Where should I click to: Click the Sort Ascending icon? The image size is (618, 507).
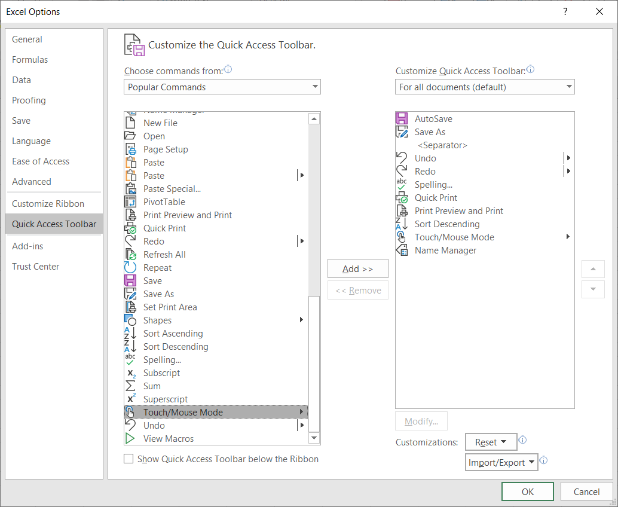130,333
